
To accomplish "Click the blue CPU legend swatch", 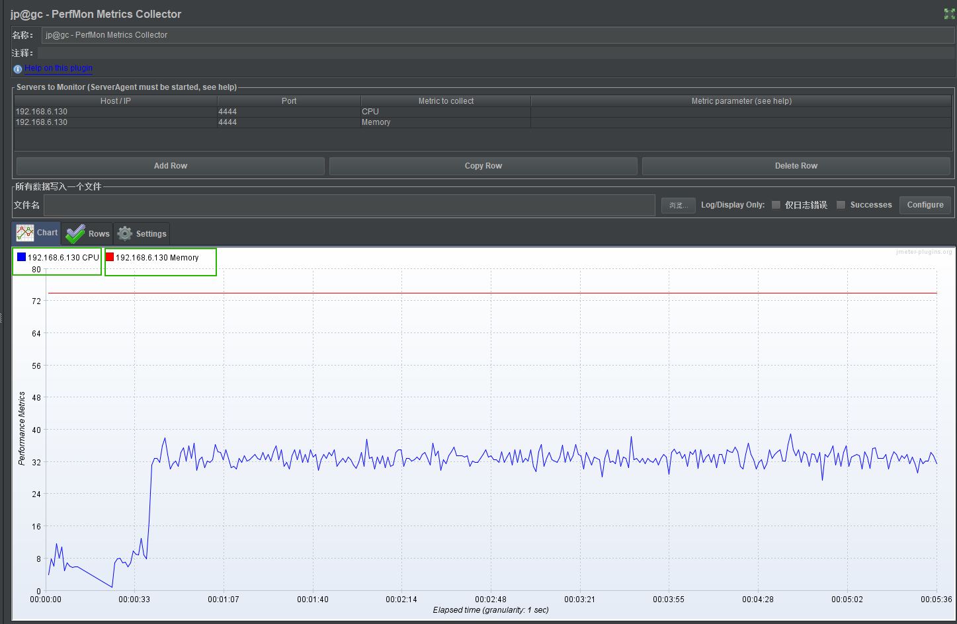I will [x=21, y=257].
